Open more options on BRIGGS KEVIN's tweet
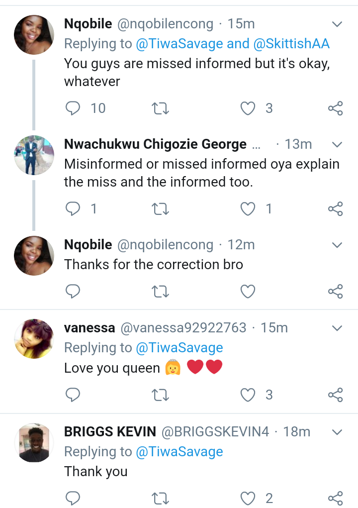 click(x=337, y=431)
